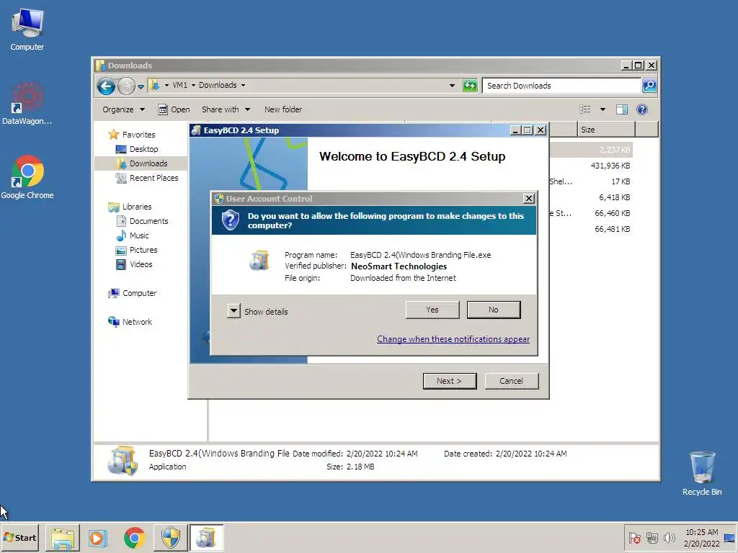Click the Open toolbar button
The width and height of the screenshot is (738, 553).
coord(174,109)
